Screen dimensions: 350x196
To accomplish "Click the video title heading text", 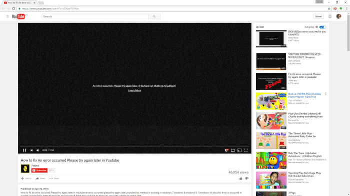I will tap(70, 160).
